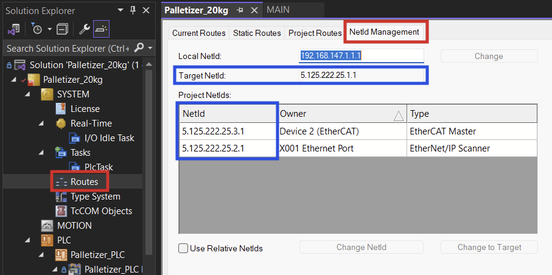Open the Static Routes tab

pyautogui.click(x=257, y=33)
